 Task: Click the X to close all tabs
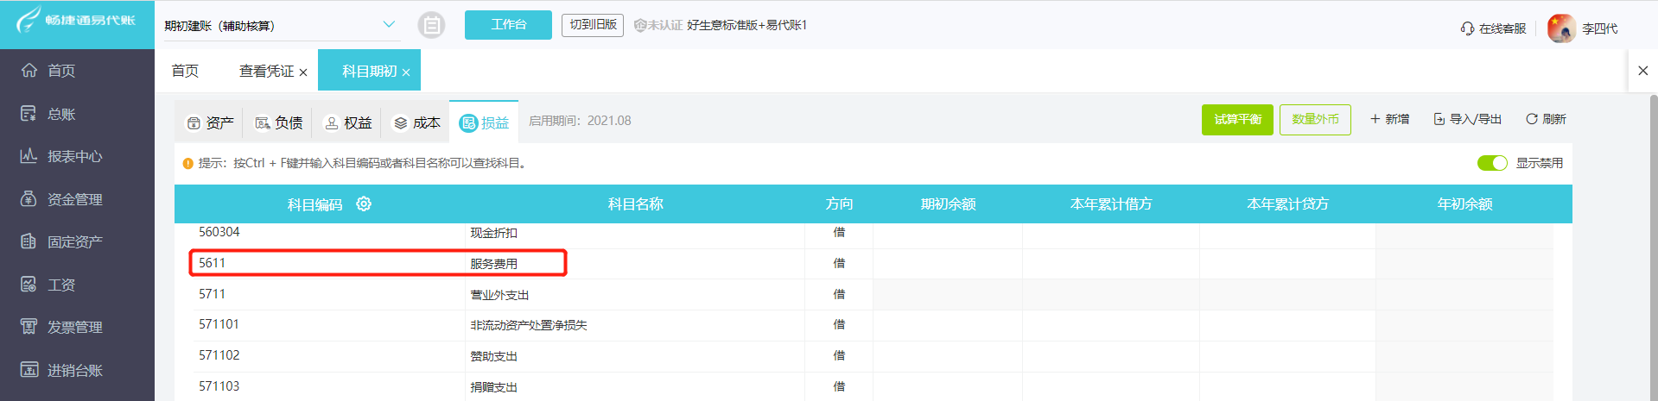coord(1642,71)
